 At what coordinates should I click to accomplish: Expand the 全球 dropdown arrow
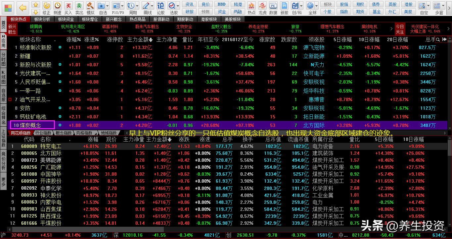pos(316,6)
